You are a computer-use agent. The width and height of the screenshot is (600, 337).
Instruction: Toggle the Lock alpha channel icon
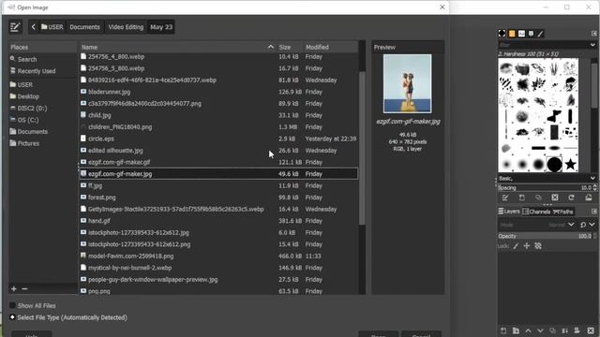(x=538, y=246)
